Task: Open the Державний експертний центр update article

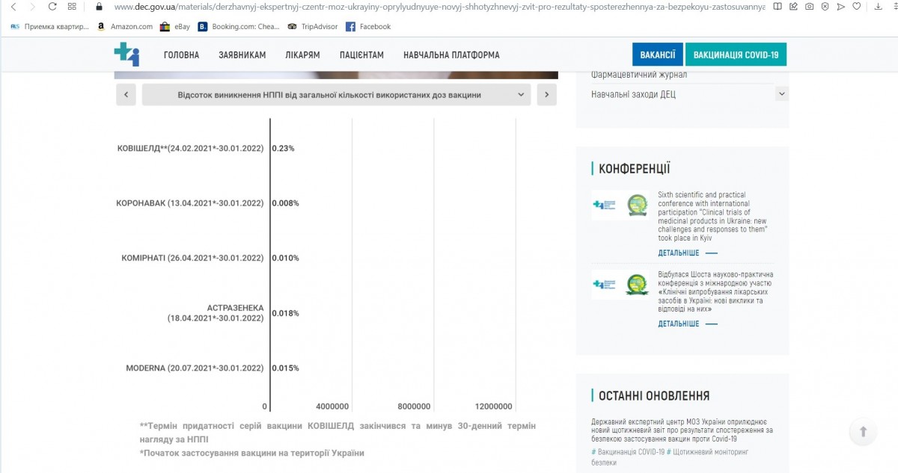Action: pyautogui.click(x=682, y=430)
